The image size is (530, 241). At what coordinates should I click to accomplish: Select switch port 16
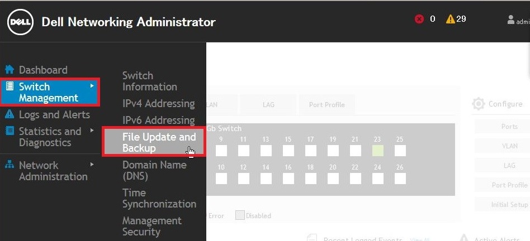(x=288, y=179)
